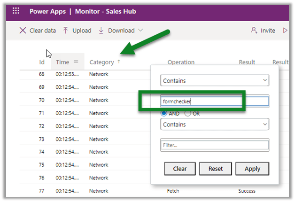Click the Upload arrow icon
295x202 pixels.
(66, 31)
